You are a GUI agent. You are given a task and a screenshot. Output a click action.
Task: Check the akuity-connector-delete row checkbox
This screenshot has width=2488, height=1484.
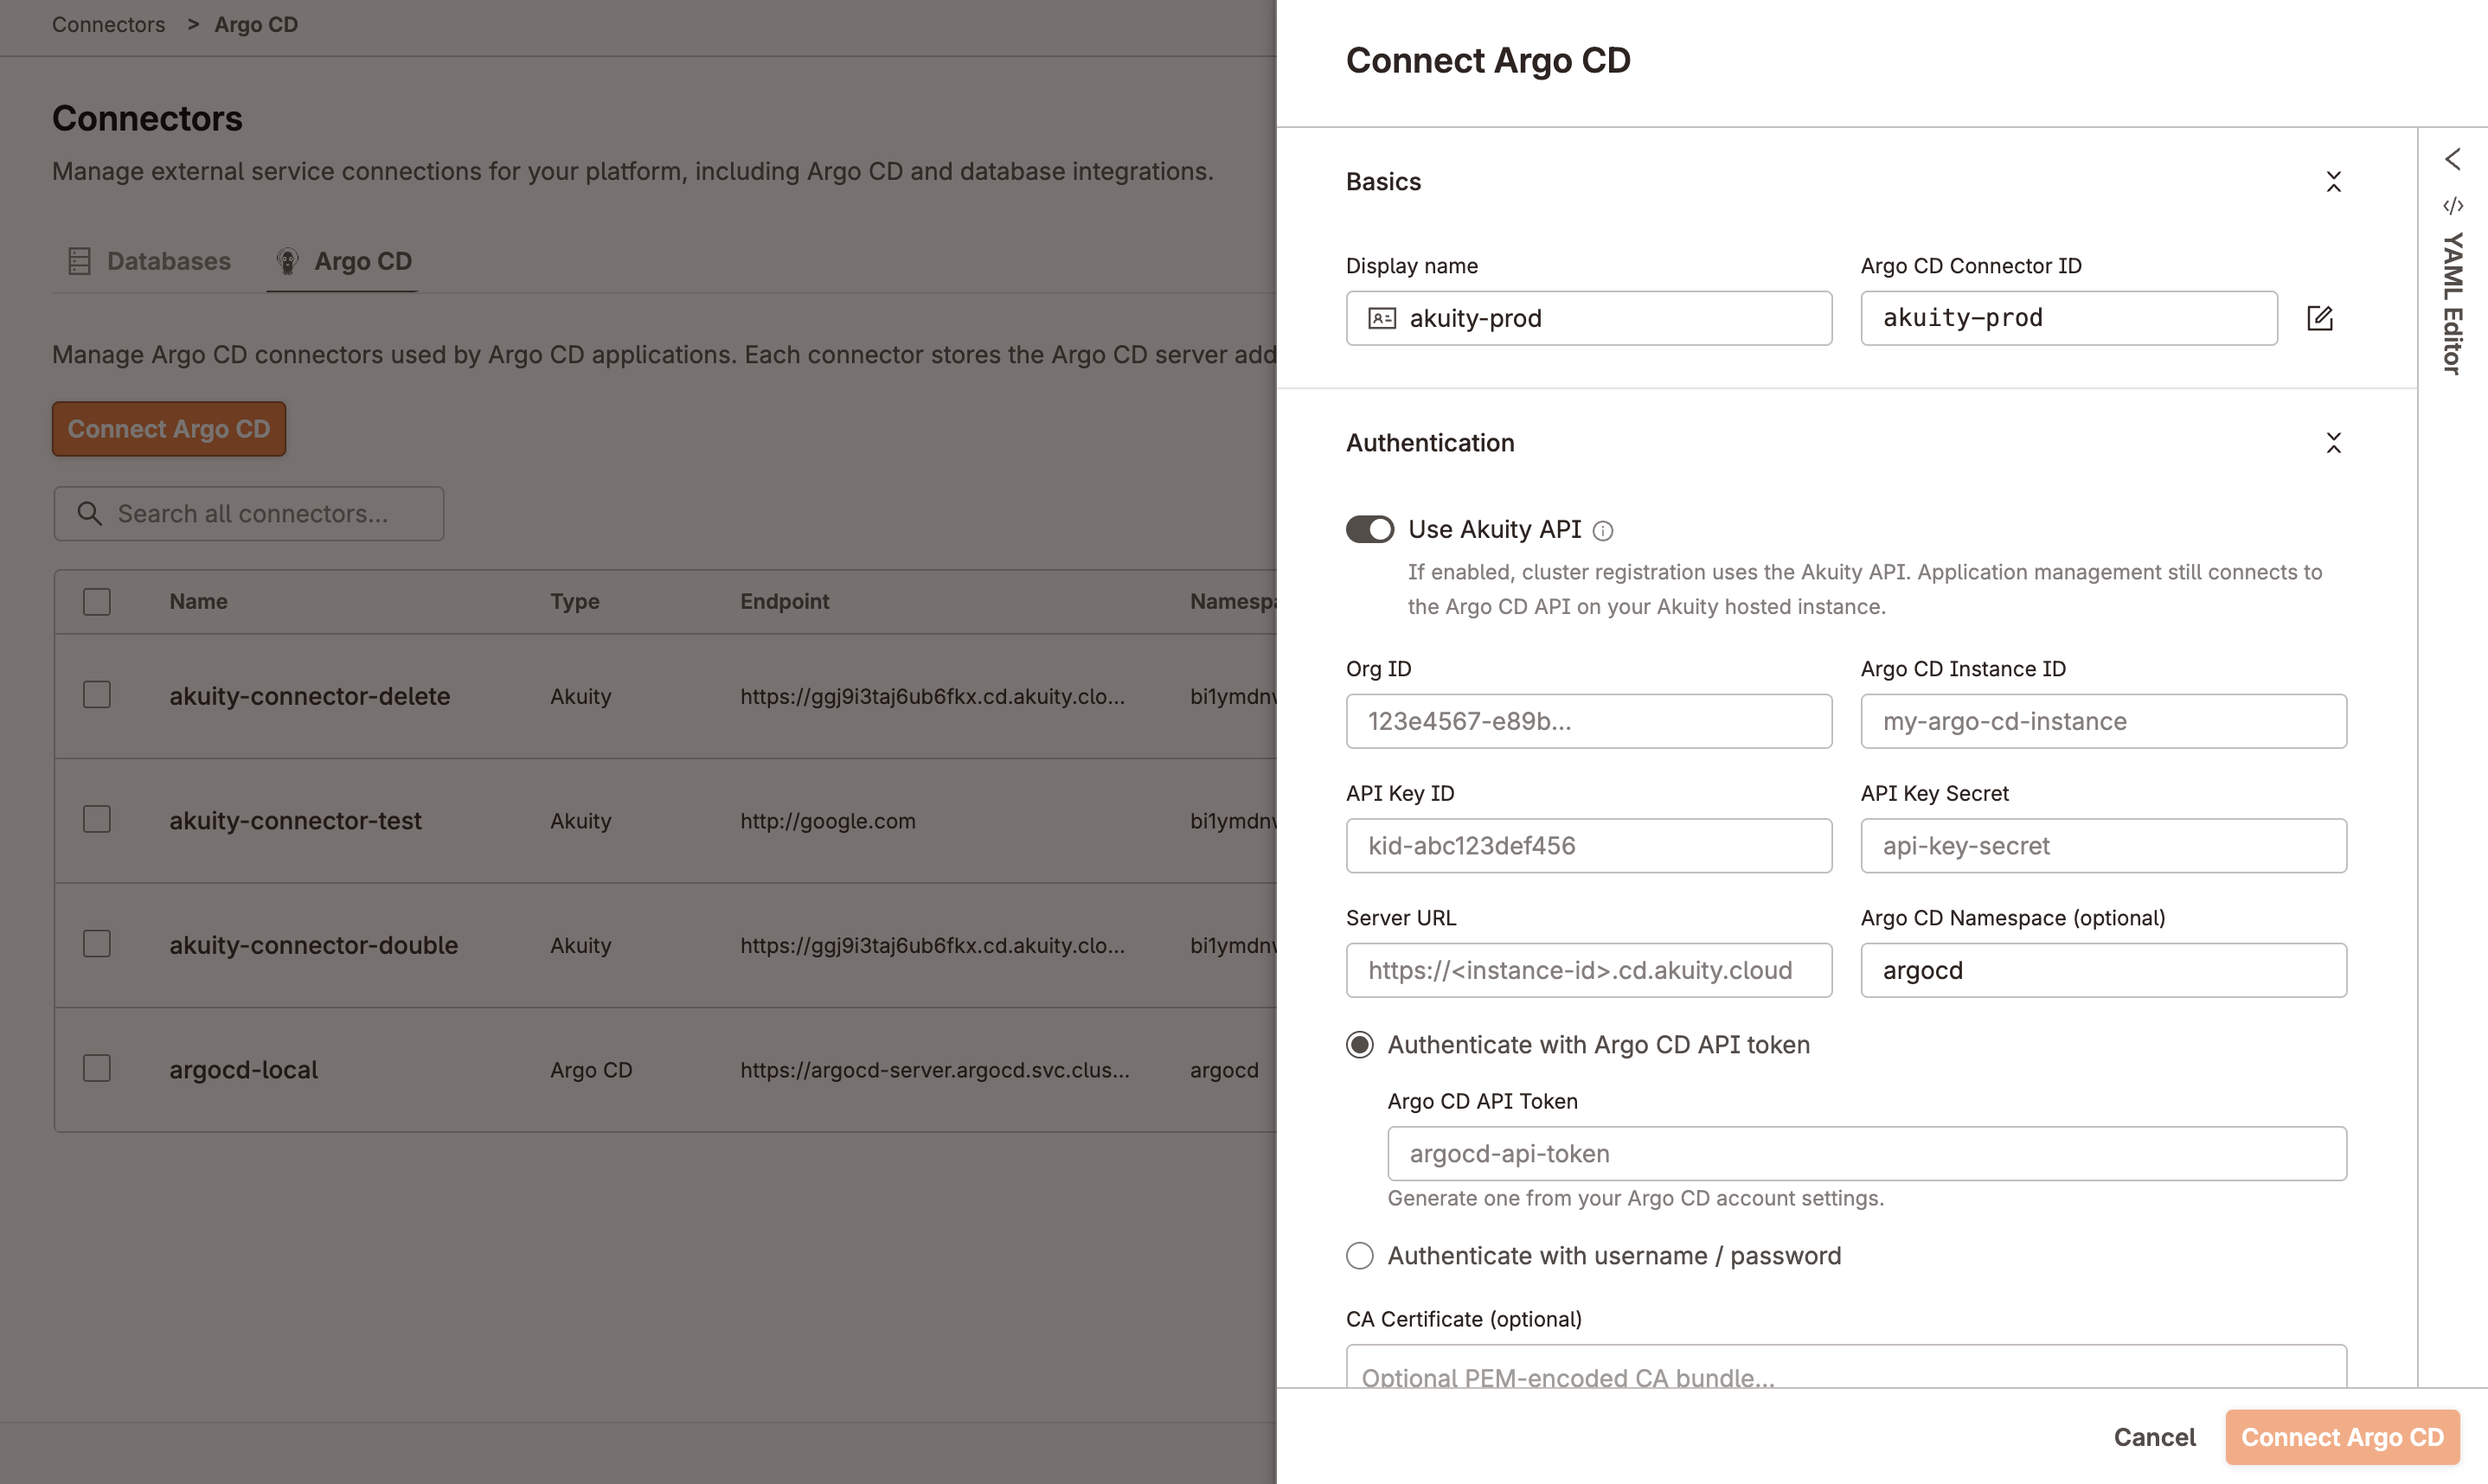pyautogui.click(x=97, y=695)
